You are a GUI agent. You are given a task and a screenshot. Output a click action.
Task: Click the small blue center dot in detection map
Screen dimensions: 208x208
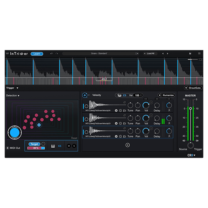(39, 125)
